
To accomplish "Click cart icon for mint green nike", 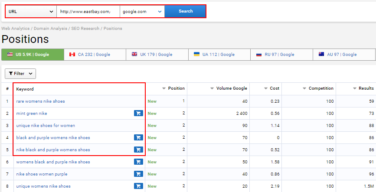I will (x=138, y=114).
